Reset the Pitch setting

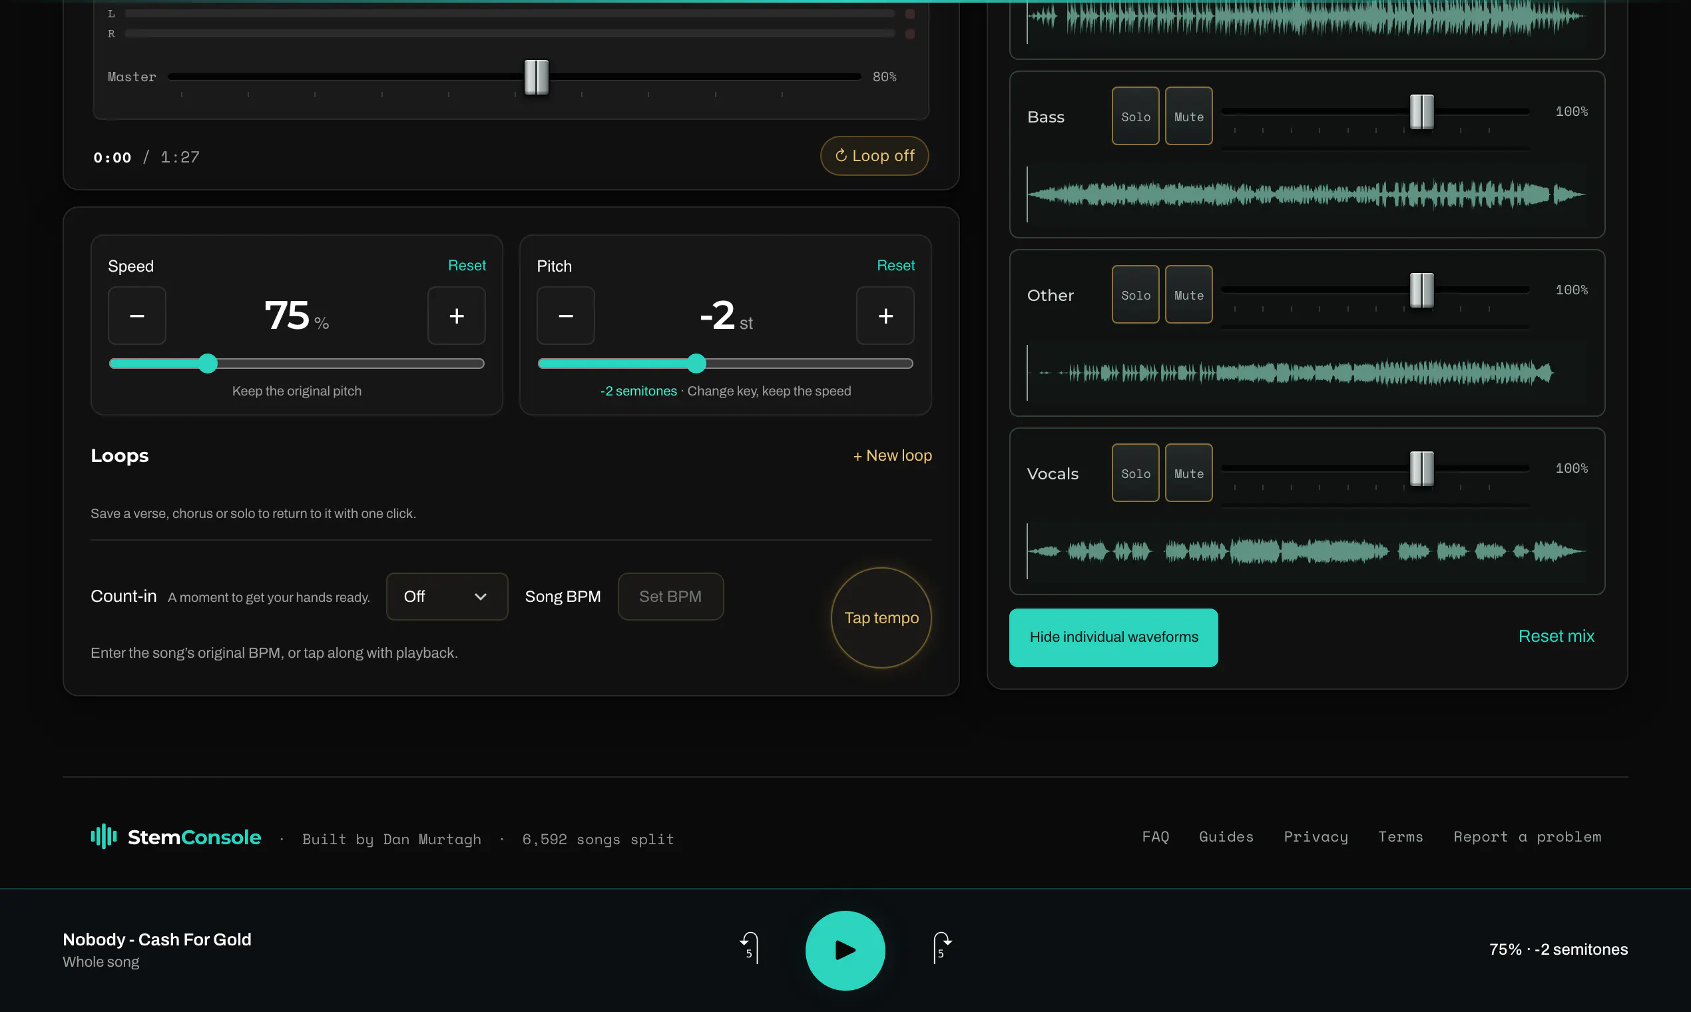[896, 265]
